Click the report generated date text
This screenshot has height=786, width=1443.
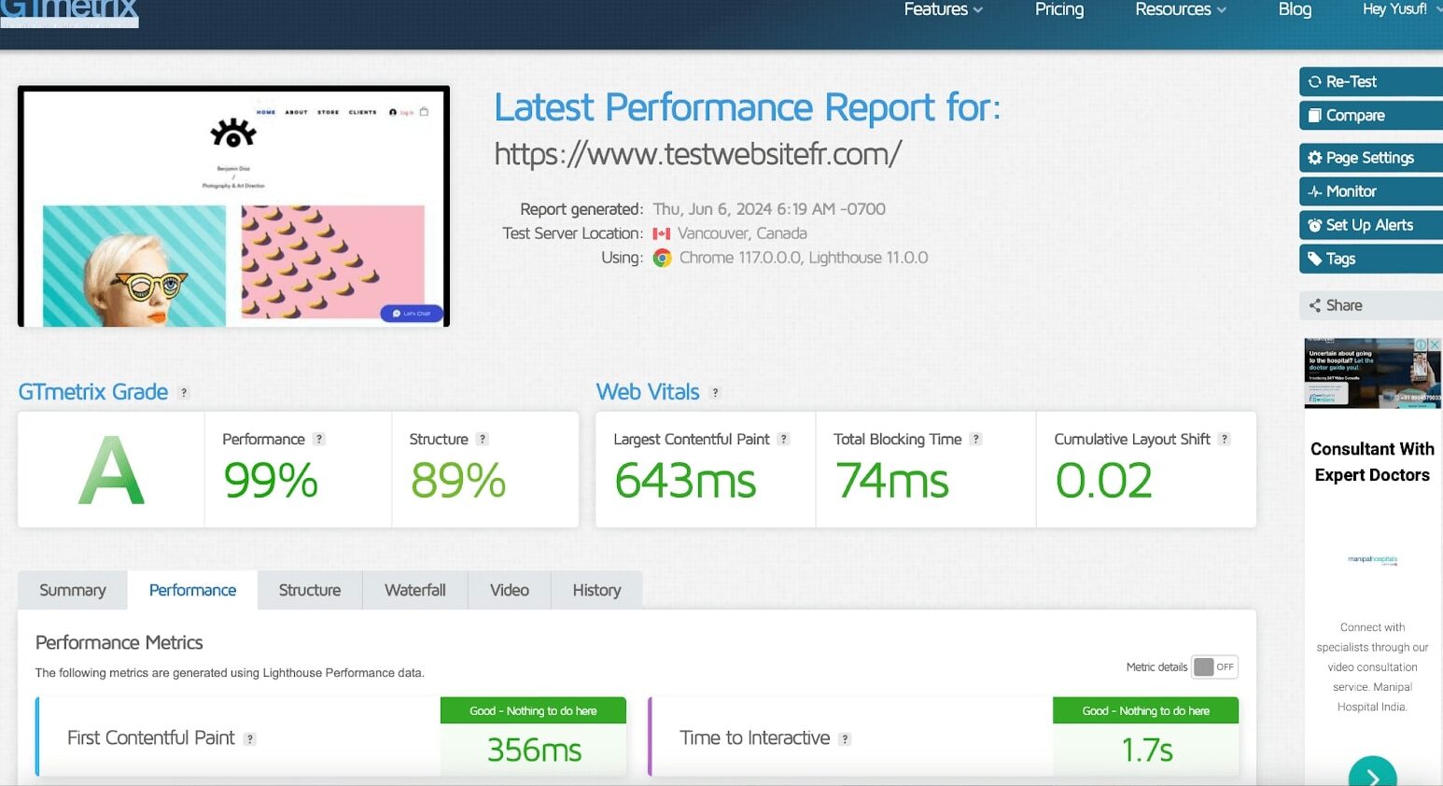pyautogui.click(x=769, y=209)
